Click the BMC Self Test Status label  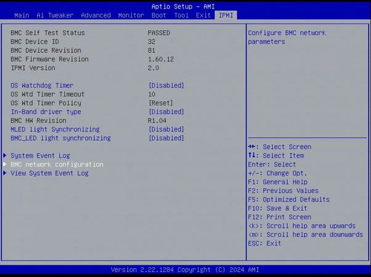click(x=47, y=33)
